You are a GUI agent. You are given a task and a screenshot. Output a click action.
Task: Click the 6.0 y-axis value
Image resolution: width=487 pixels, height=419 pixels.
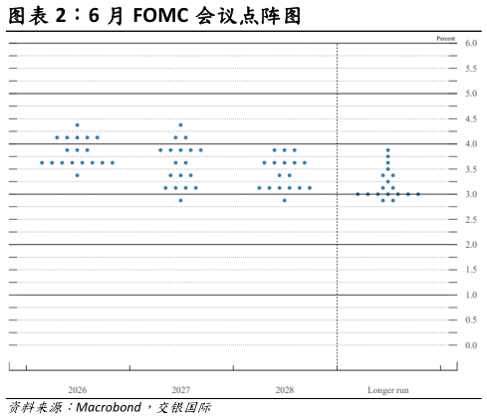[x=471, y=43]
